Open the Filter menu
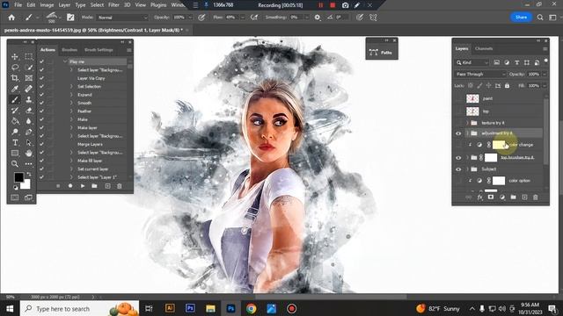 click(x=113, y=5)
